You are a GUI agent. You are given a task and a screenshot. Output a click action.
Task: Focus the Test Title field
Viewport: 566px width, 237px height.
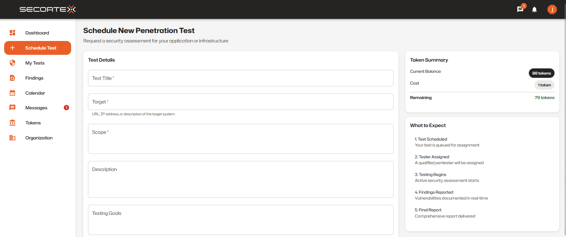241,78
